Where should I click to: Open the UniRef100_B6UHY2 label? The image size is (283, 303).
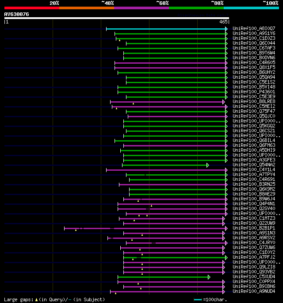pos(254,72)
